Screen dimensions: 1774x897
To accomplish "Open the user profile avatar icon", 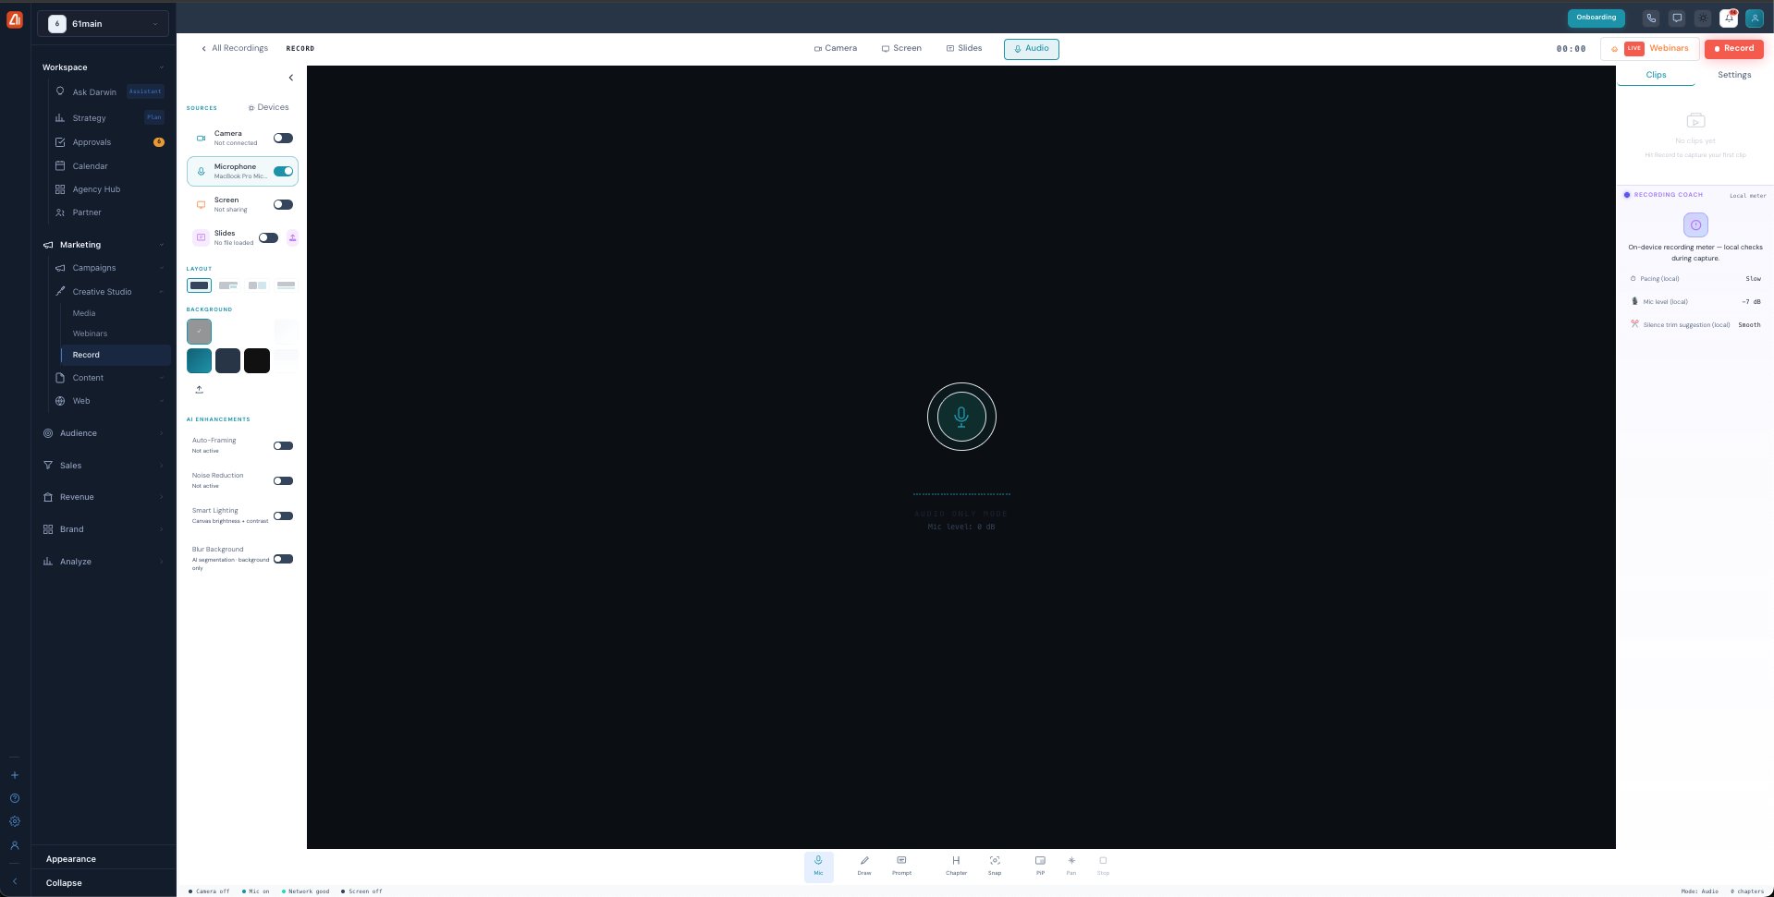I will coord(1754,18).
